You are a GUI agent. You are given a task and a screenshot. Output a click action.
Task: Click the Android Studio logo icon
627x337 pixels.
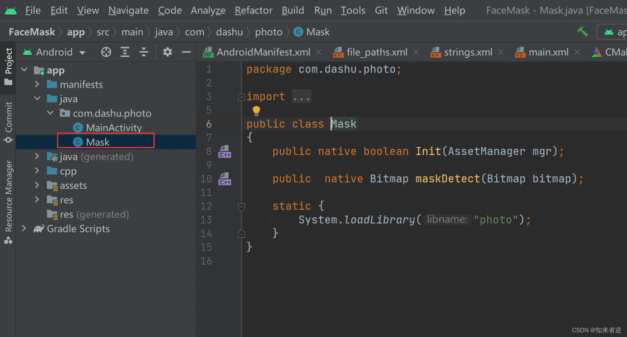click(x=10, y=10)
